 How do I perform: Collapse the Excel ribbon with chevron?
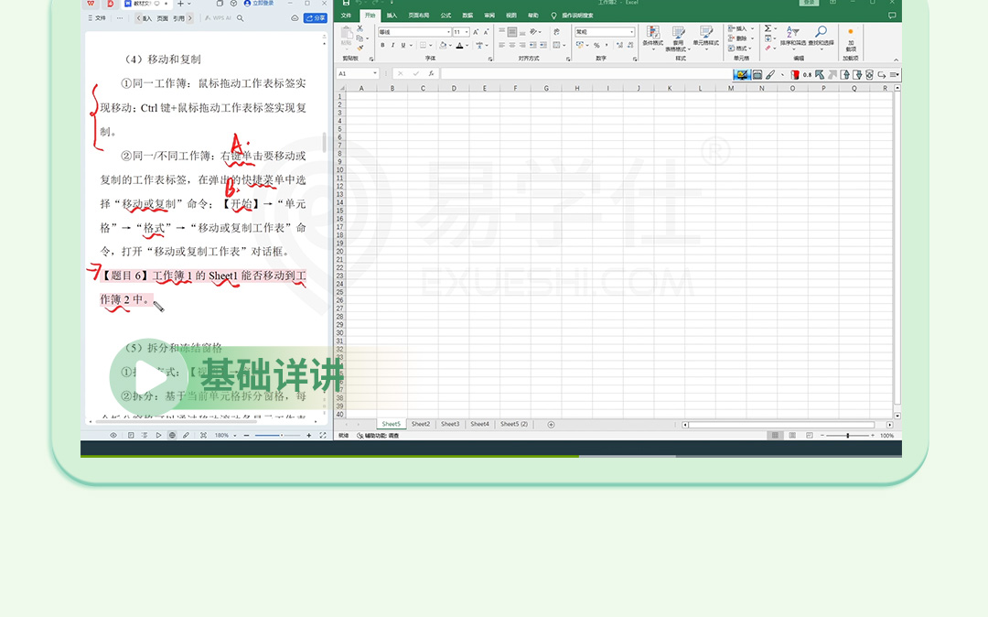896,60
